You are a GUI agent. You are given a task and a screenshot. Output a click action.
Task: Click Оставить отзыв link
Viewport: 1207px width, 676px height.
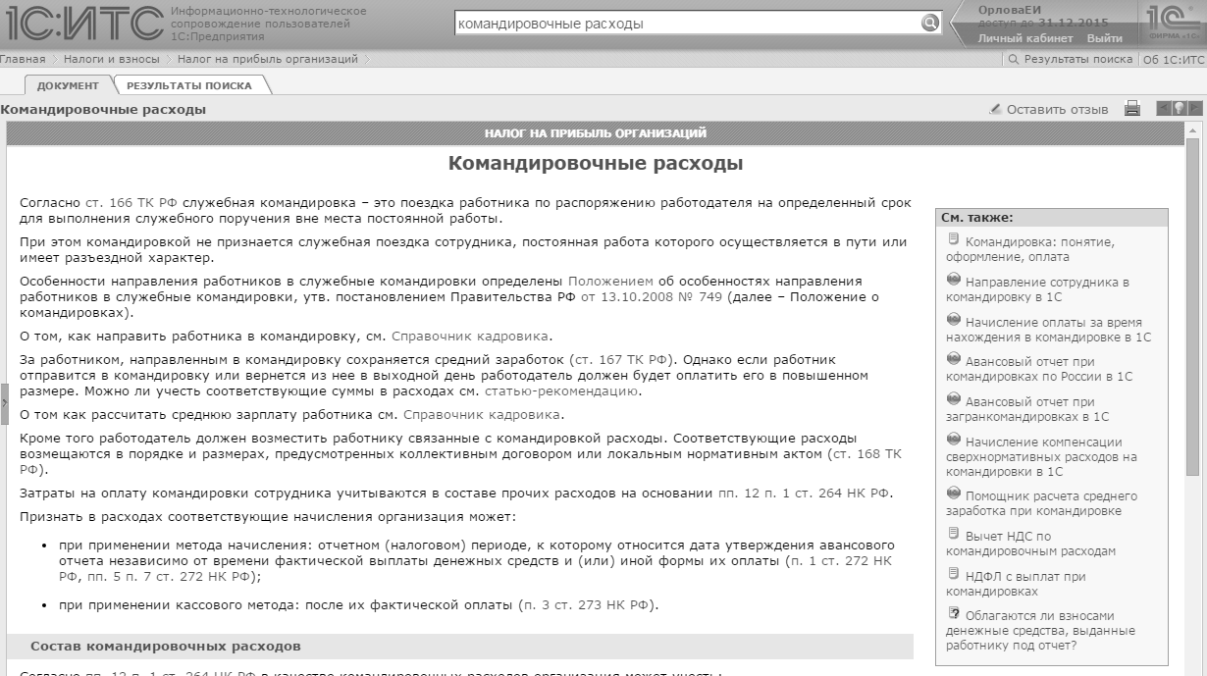pyautogui.click(x=1057, y=109)
